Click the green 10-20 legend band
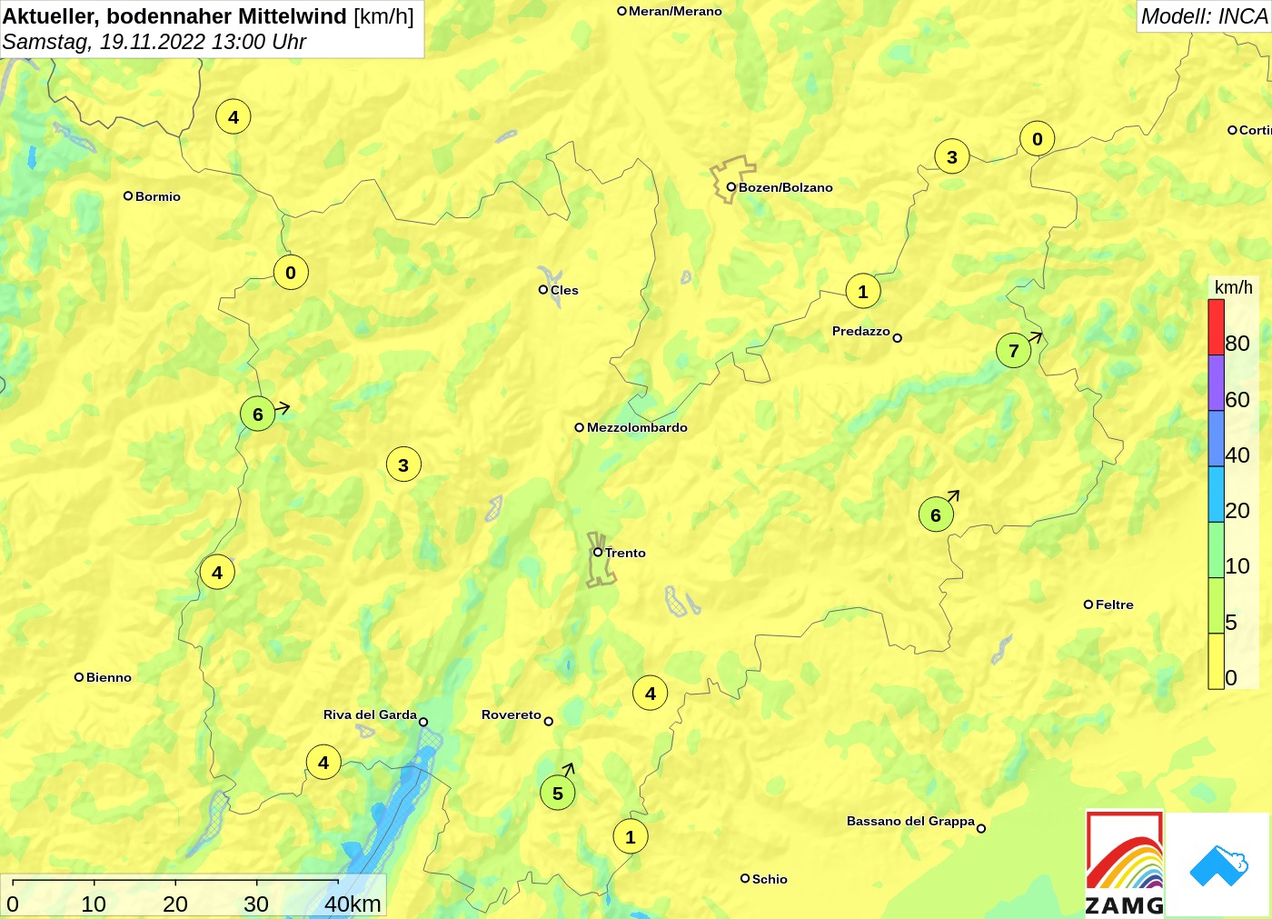The image size is (1272, 919). (x=1216, y=550)
